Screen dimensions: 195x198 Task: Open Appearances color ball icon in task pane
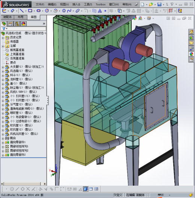click(x=191, y=54)
